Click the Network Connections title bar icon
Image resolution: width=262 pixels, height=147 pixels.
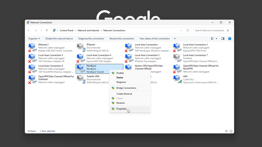click(x=28, y=22)
